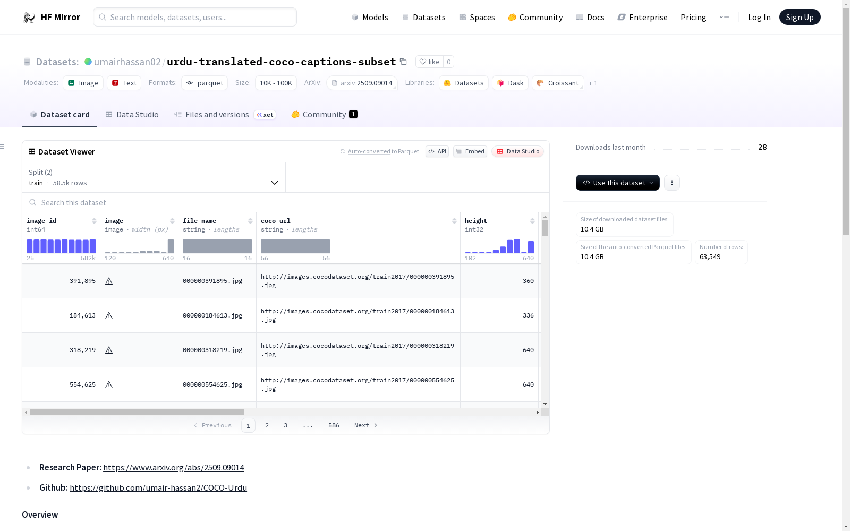Image resolution: width=850 pixels, height=531 pixels.
Task: Click the height column histogram
Action: click(499, 246)
